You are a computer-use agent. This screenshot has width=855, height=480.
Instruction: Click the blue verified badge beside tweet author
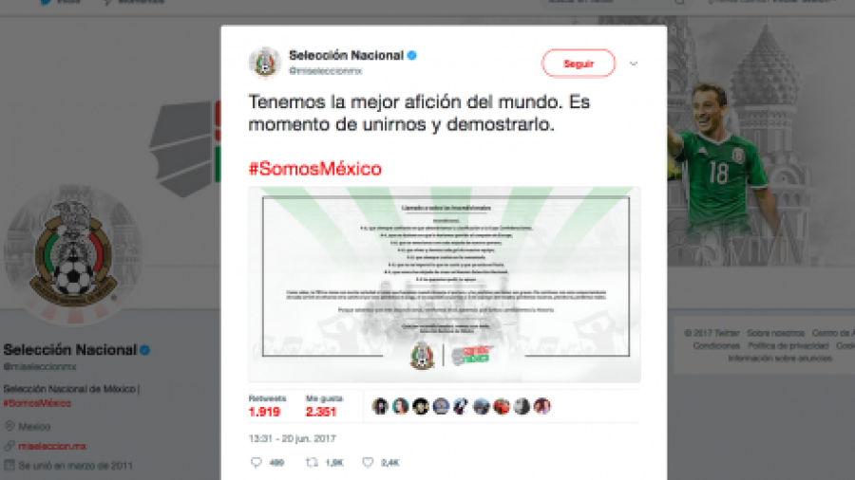point(412,55)
